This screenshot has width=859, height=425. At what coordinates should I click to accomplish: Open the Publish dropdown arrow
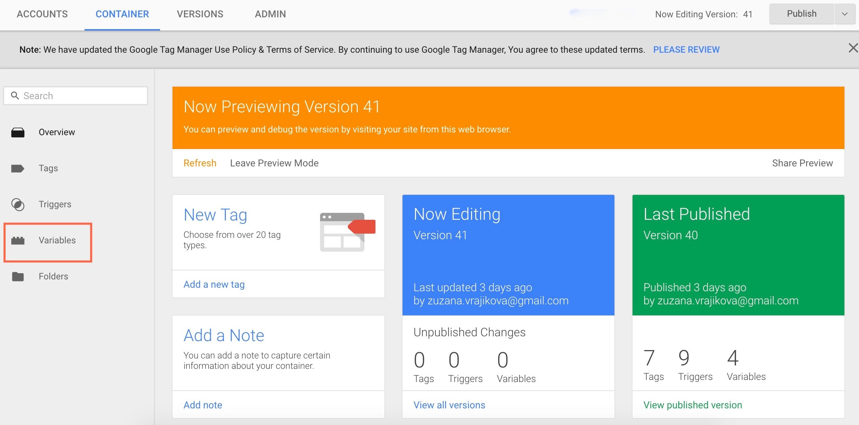pyautogui.click(x=844, y=14)
